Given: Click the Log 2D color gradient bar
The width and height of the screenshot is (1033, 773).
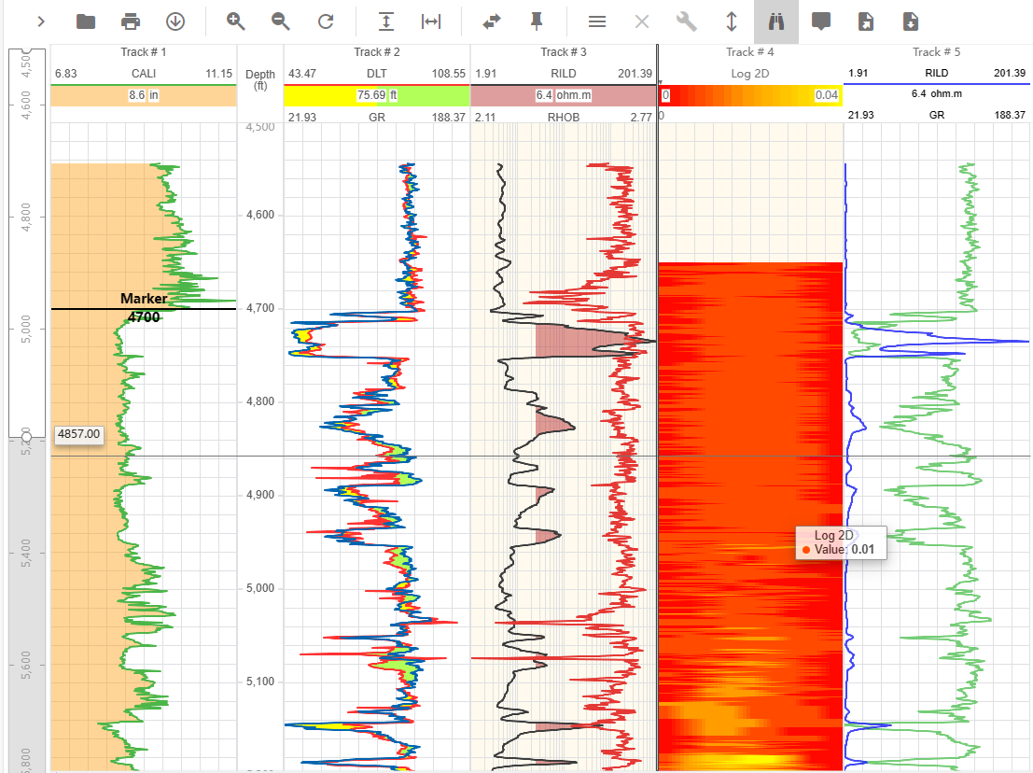Looking at the screenshot, I should tap(750, 94).
